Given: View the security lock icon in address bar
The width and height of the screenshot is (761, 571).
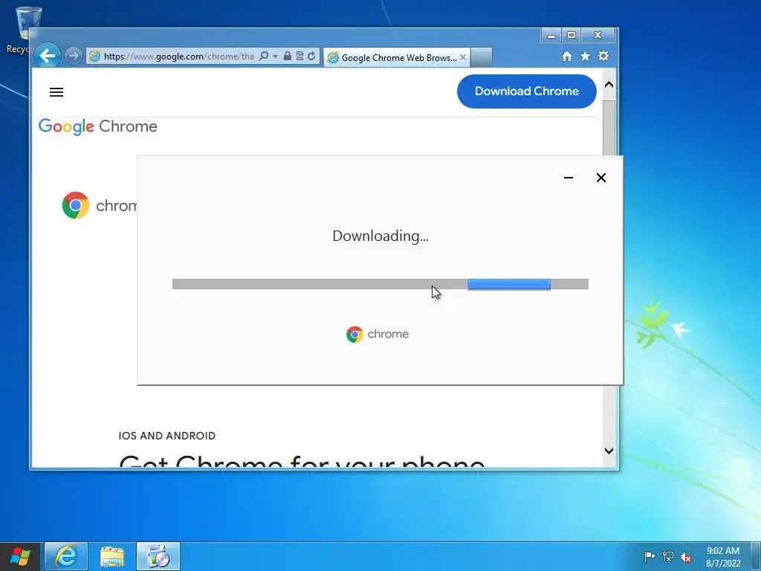Looking at the screenshot, I should click(x=288, y=57).
